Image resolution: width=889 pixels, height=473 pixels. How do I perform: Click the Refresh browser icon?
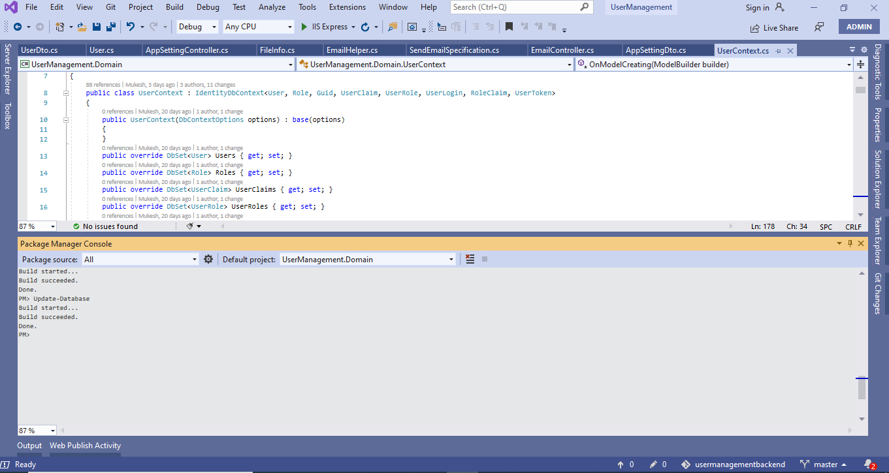tap(365, 27)
